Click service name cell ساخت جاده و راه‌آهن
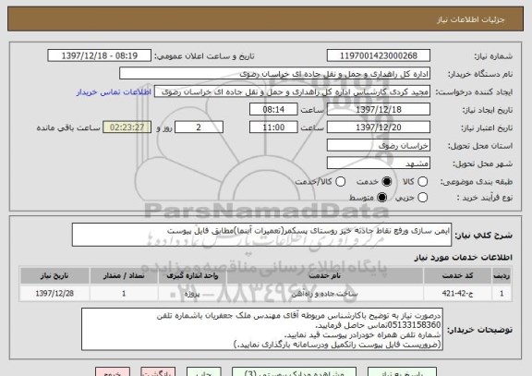 (x=325, y=294)
